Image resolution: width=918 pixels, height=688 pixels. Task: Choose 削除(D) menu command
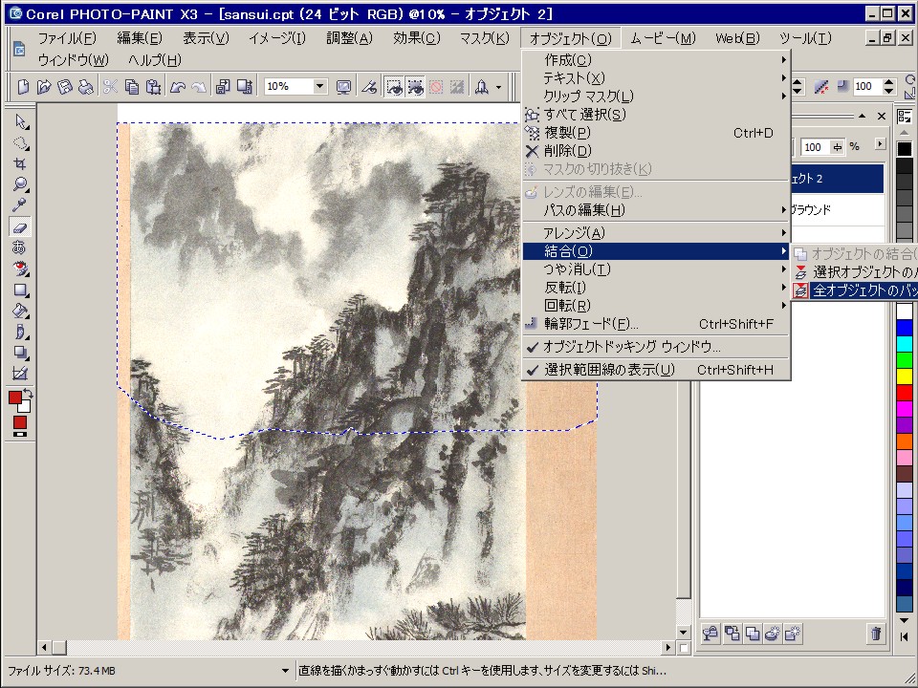(x=656, y=151)
